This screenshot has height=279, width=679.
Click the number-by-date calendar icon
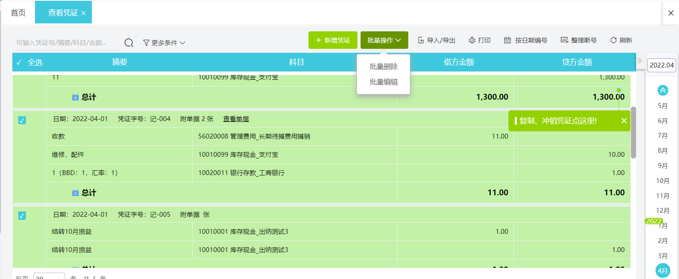pos(507,40)
